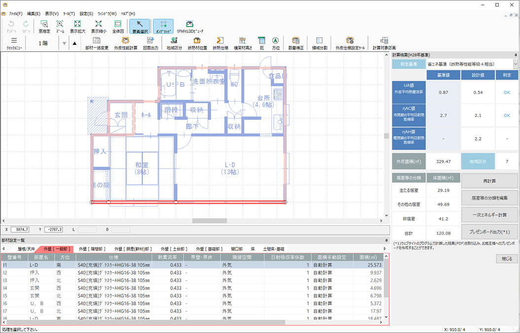Select the 断熱材位置 tool
Image resolution: width=520 pixels, height=333 pixels.
coord(197,43)
